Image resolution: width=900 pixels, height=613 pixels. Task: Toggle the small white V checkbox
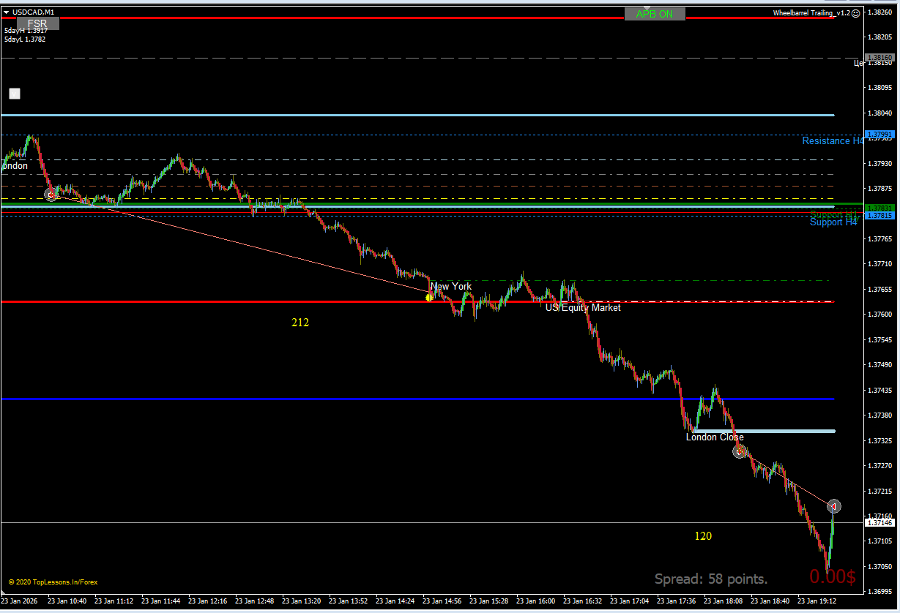(x=15, y=93)
